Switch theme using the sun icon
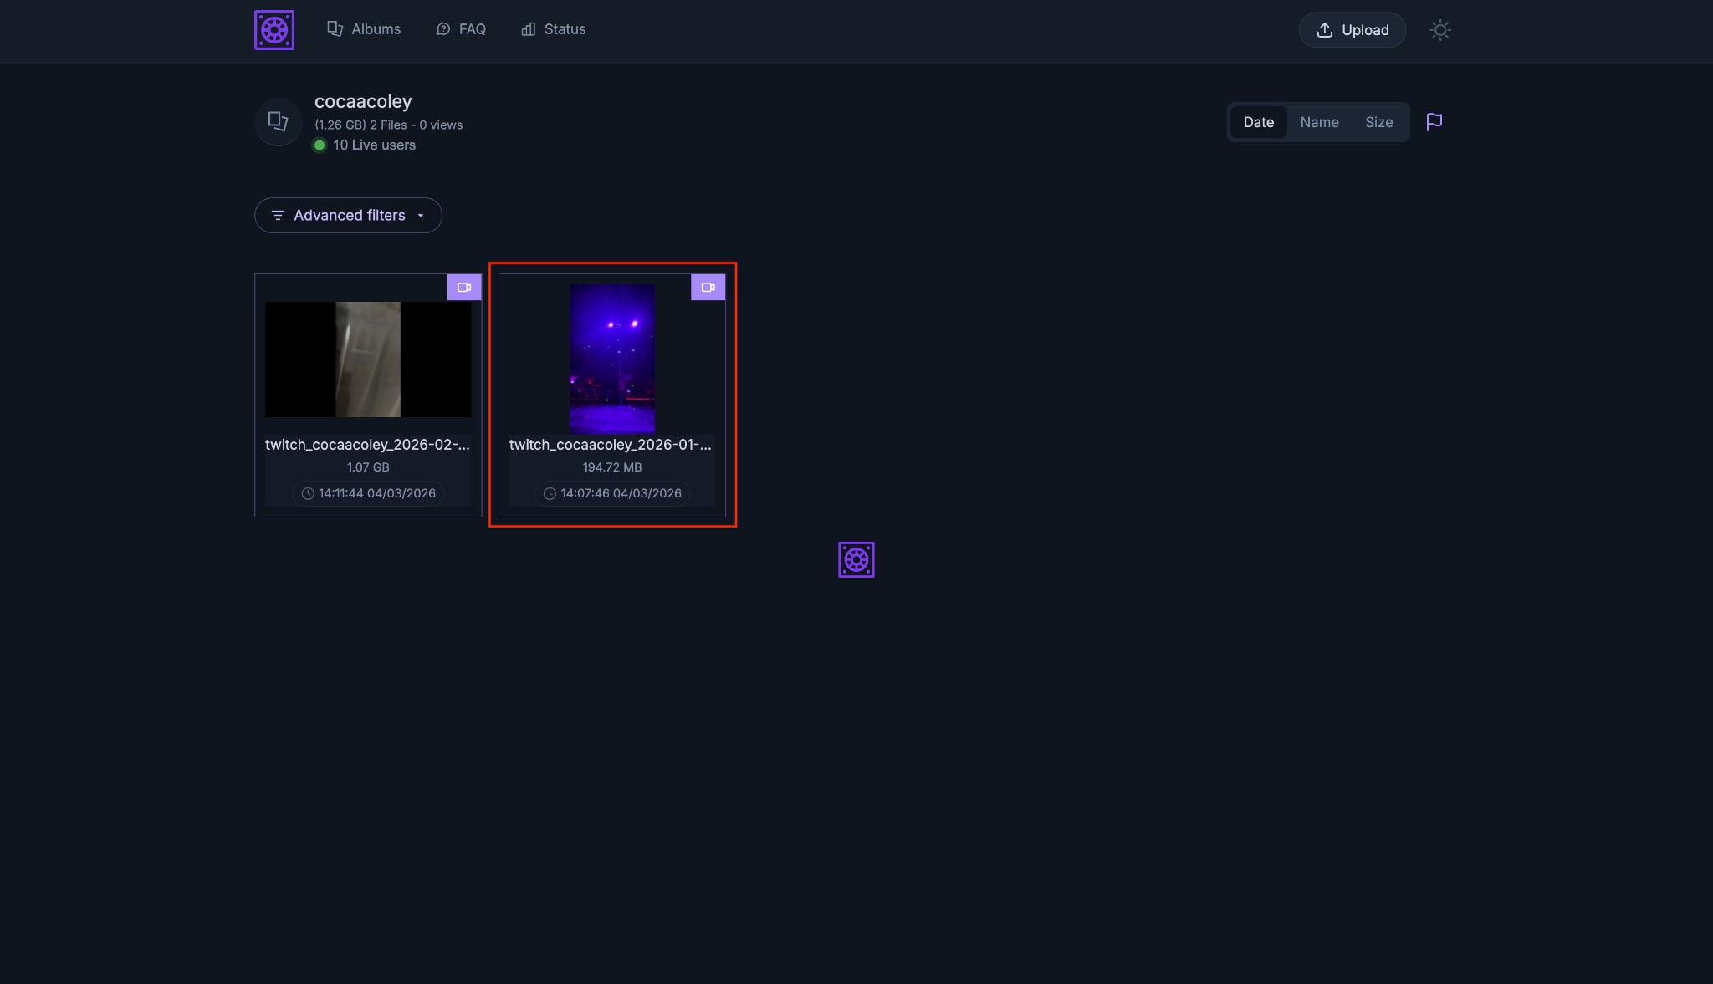Image resolution: width=1713 pixels, height=984 pixels. pyautogui.click(x=1440, y=30)
